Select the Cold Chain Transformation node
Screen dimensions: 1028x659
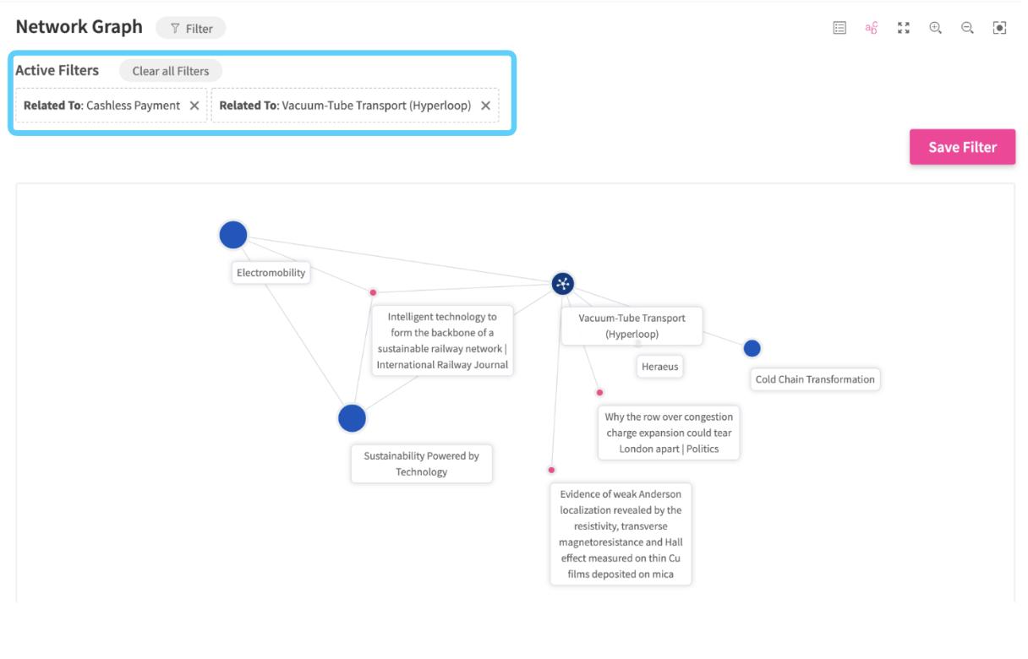pos(752,348)
